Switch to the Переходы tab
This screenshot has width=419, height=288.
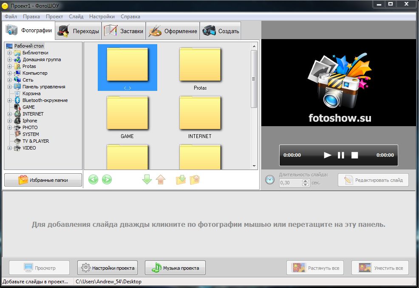[79, 31]
